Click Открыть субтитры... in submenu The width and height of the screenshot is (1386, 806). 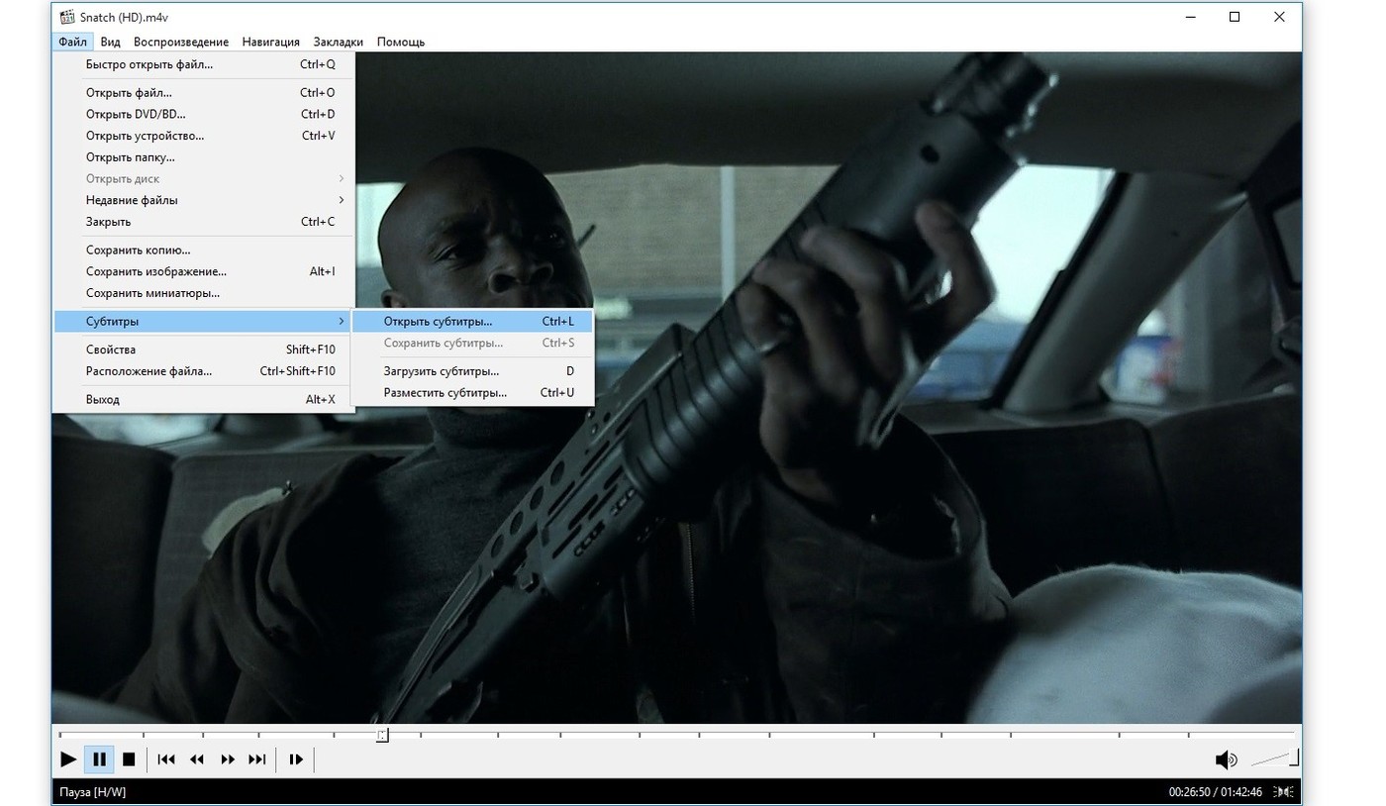(473, 321)
